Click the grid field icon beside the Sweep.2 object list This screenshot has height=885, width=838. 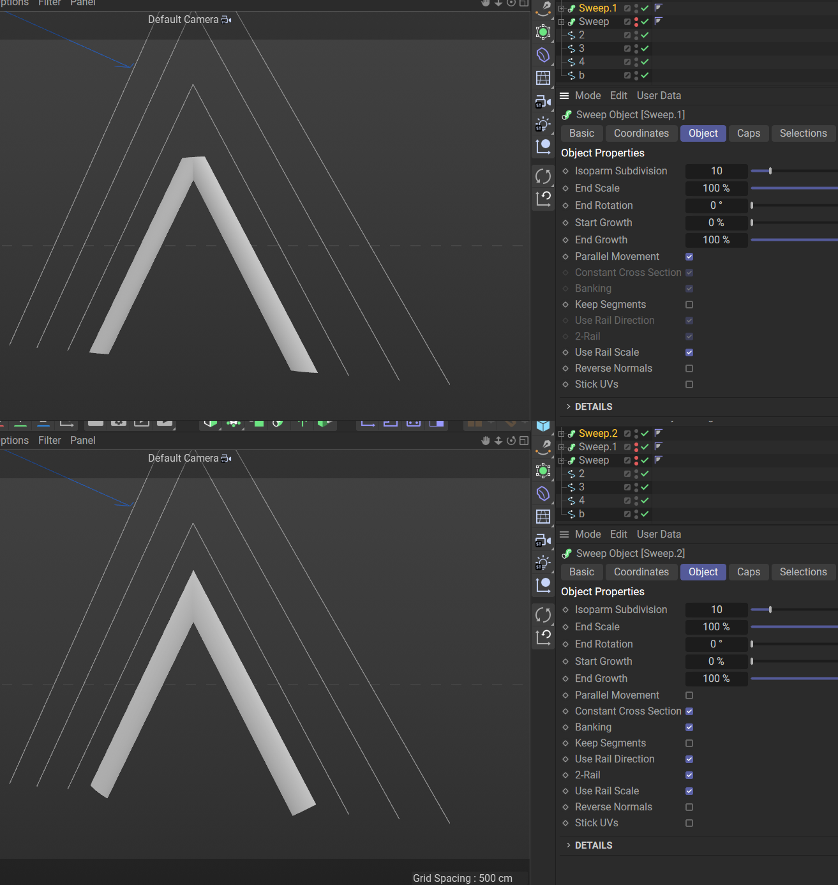pos(543,517)
